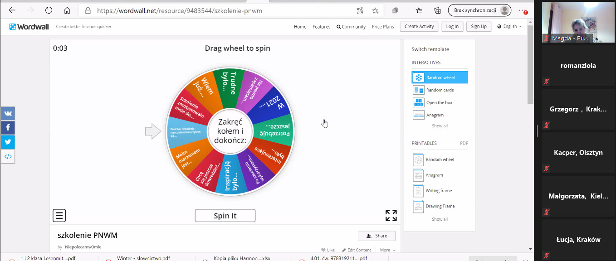
Task: Click the Create Activity button
Action: pyautogui.click(x=420, y=26)
